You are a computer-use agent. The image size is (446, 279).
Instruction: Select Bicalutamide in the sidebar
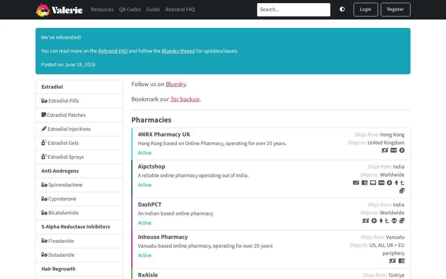(x=79, y=213)
